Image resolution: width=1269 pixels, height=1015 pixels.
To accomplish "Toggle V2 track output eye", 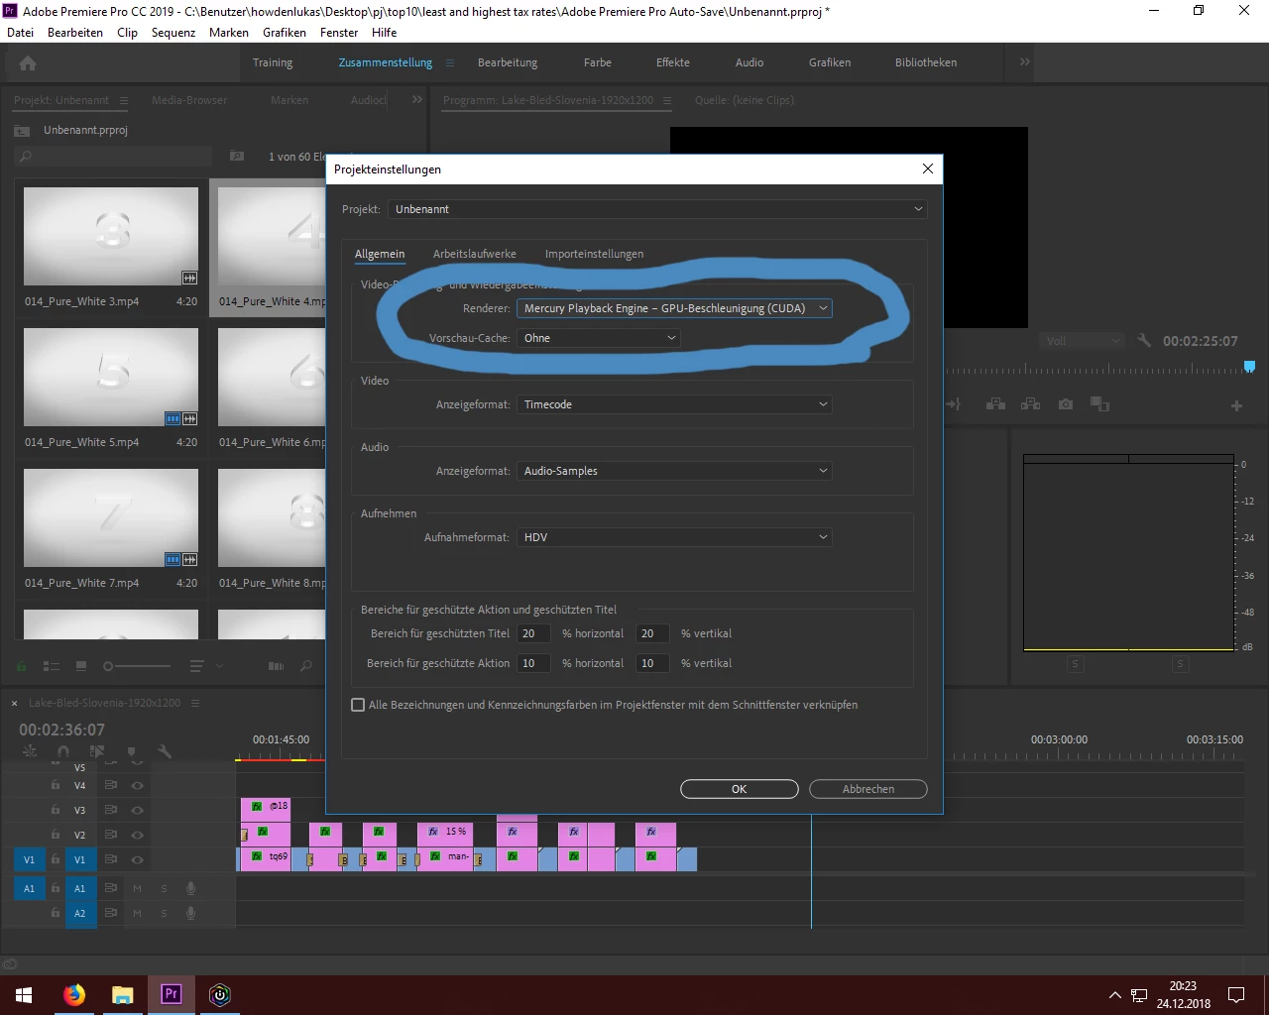I will pyautogui.click(x=138, y=835).
